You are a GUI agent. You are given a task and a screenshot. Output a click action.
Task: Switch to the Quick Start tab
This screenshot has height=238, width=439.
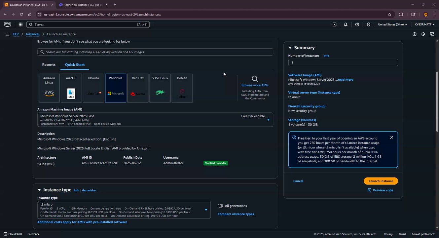(75, 65)
